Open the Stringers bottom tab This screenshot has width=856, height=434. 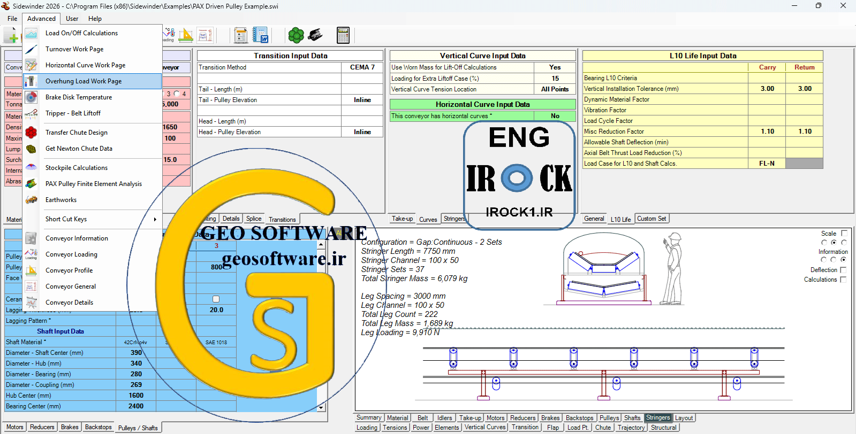pos(658,418)
